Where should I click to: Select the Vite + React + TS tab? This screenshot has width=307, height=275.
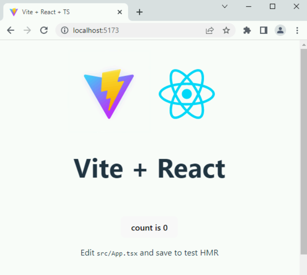(x=66, y=12)
